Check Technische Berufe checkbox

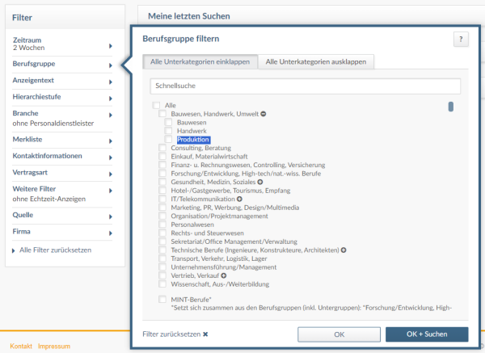[x=162, y=250]
